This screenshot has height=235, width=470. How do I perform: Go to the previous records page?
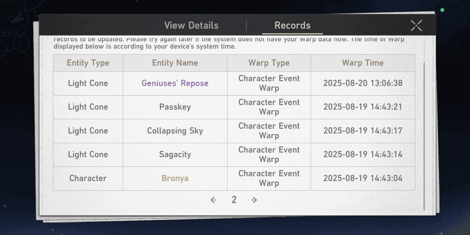tap(213, 200)
